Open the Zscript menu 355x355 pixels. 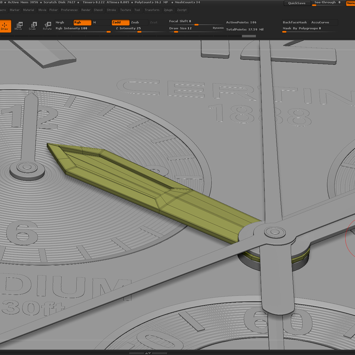coord(182,10)
